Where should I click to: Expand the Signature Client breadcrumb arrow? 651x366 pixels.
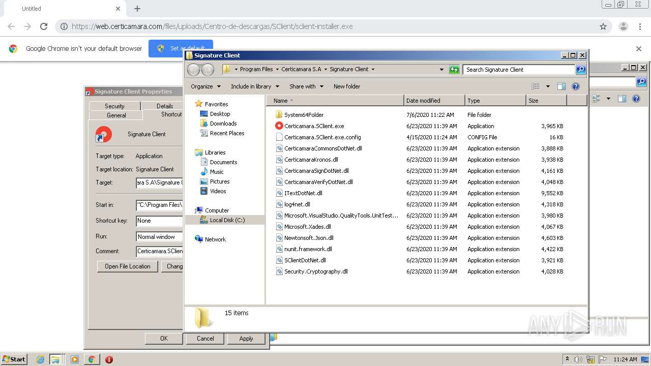click(x=373, y=69)
